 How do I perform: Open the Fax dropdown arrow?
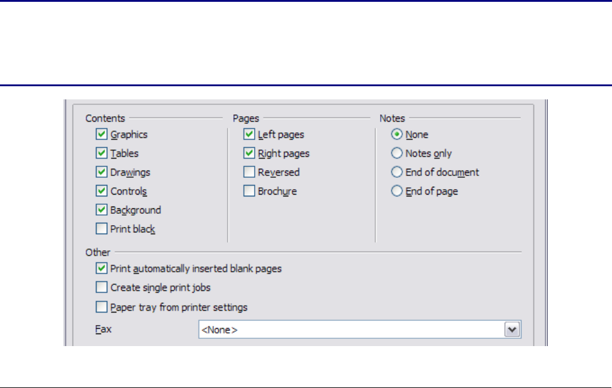[x=511, y=329]
